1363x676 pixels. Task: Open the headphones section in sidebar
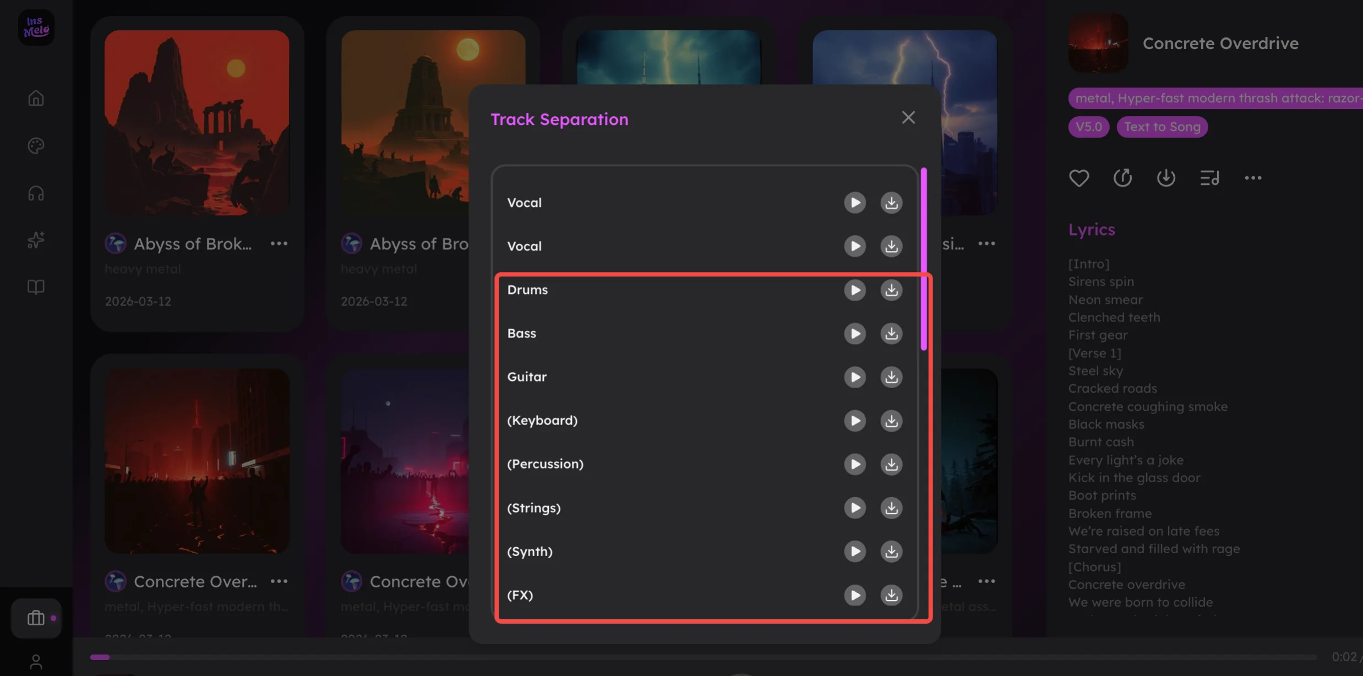point(36,193)
